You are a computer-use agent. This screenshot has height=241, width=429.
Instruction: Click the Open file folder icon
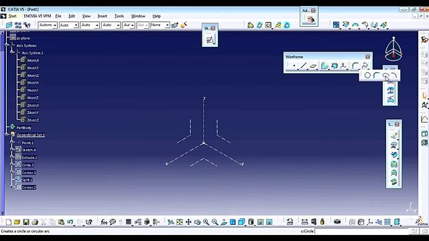pos(17,222)
